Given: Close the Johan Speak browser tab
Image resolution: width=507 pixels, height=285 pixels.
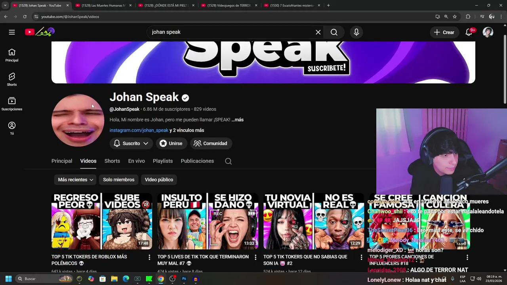Looking at the screenshot, I should 67,6.
